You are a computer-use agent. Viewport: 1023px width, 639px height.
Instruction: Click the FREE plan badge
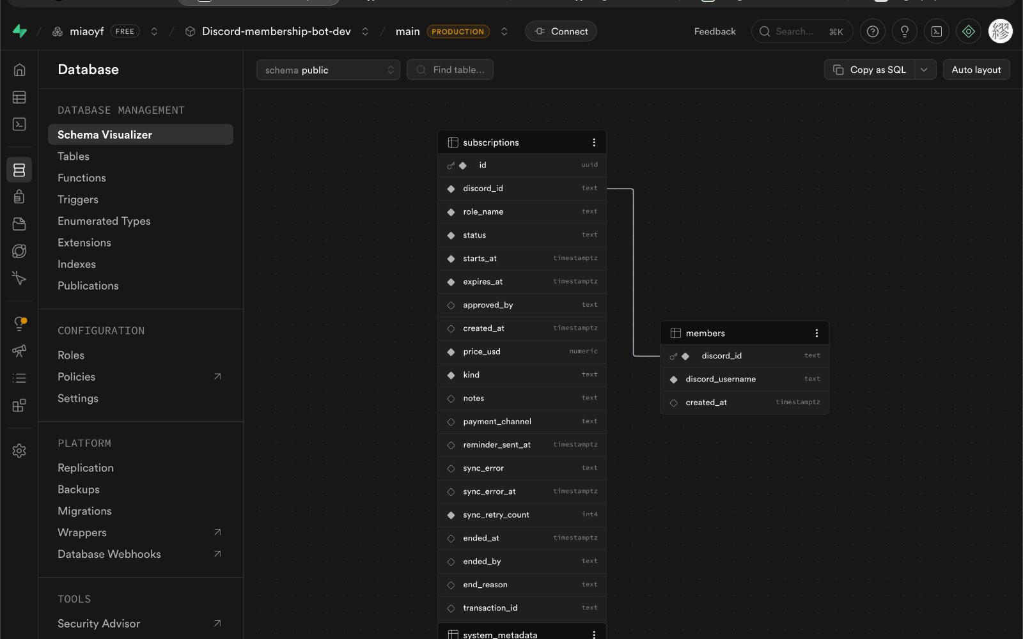(x=125, y=31)
